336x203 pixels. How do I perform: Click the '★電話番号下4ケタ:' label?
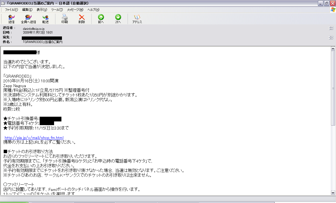pyautogui.click(x=21, y=123)
